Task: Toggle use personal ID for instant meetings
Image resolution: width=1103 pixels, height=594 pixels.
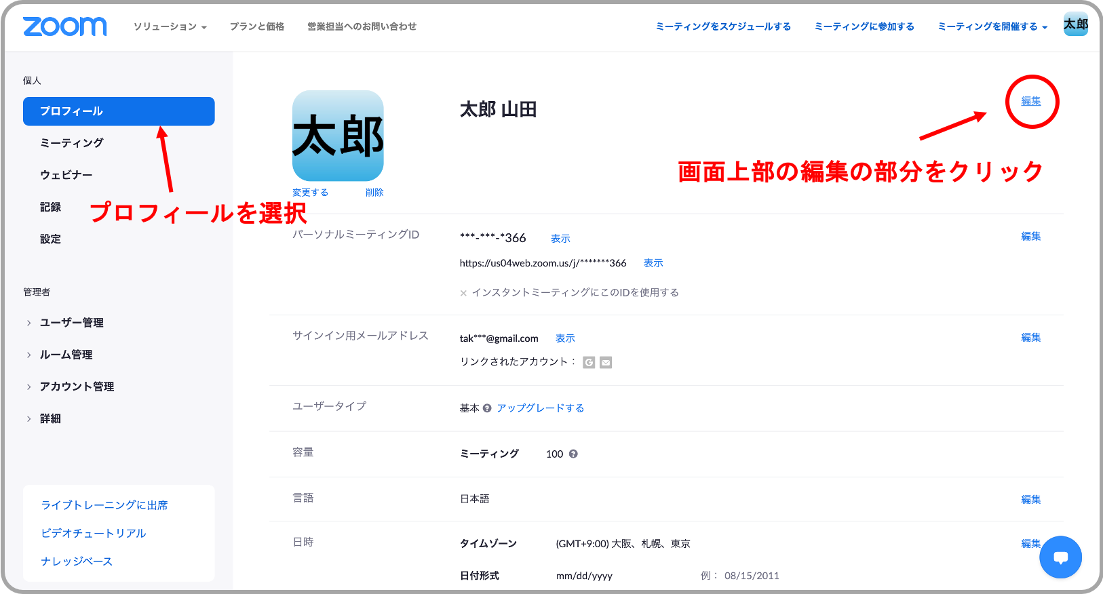Action: [463, 294]
